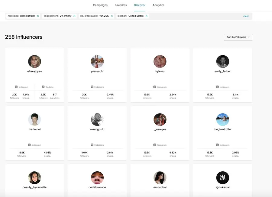The width and height of the screenshot is (272, 197).
Task: Select the Discover tab
Action: (140, 5)
